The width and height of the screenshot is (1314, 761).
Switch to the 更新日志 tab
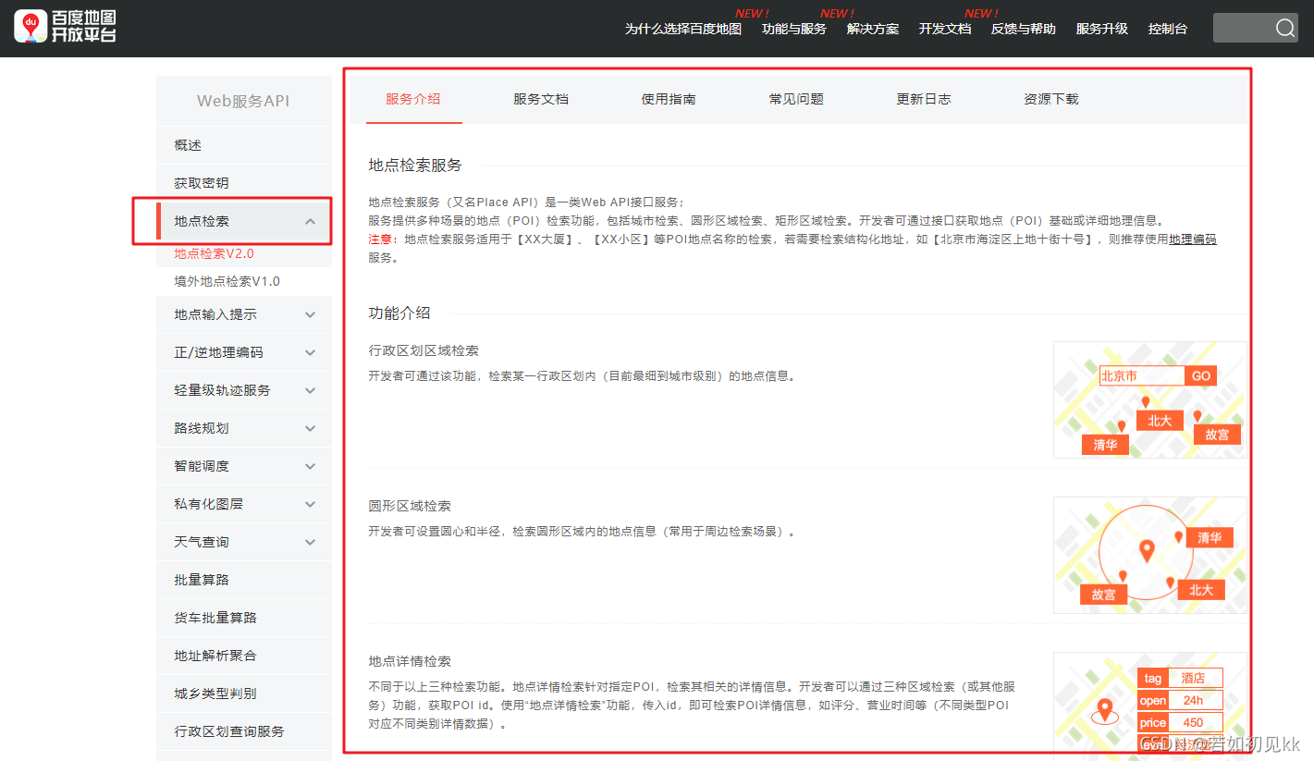(924, 99)
